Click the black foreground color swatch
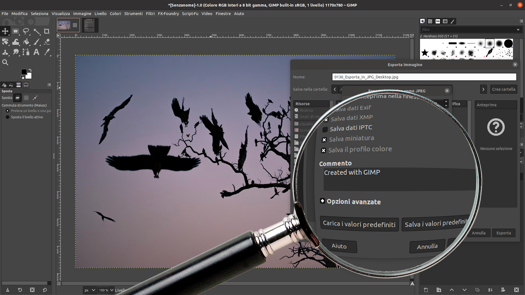This screenshot has width=525, height=295. [x=24, y=72]
